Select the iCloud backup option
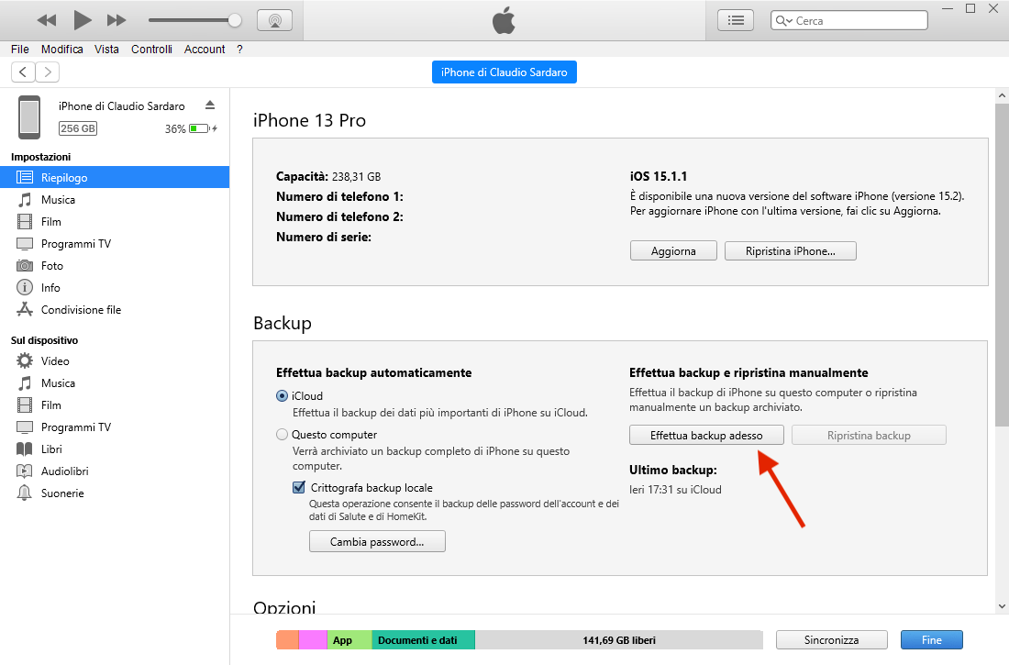 pyautogui.click(x=283, y=396)
